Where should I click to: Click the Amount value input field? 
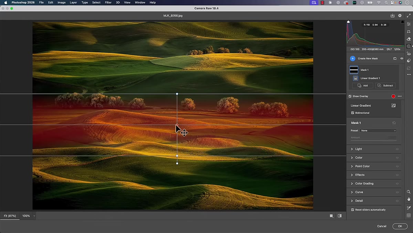(x=392, y=138)
